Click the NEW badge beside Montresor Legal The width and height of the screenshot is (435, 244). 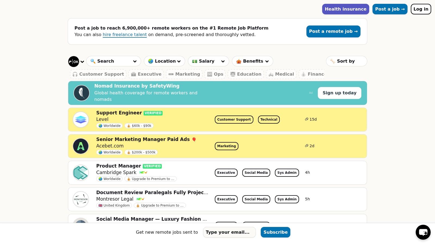coord(140,199)
